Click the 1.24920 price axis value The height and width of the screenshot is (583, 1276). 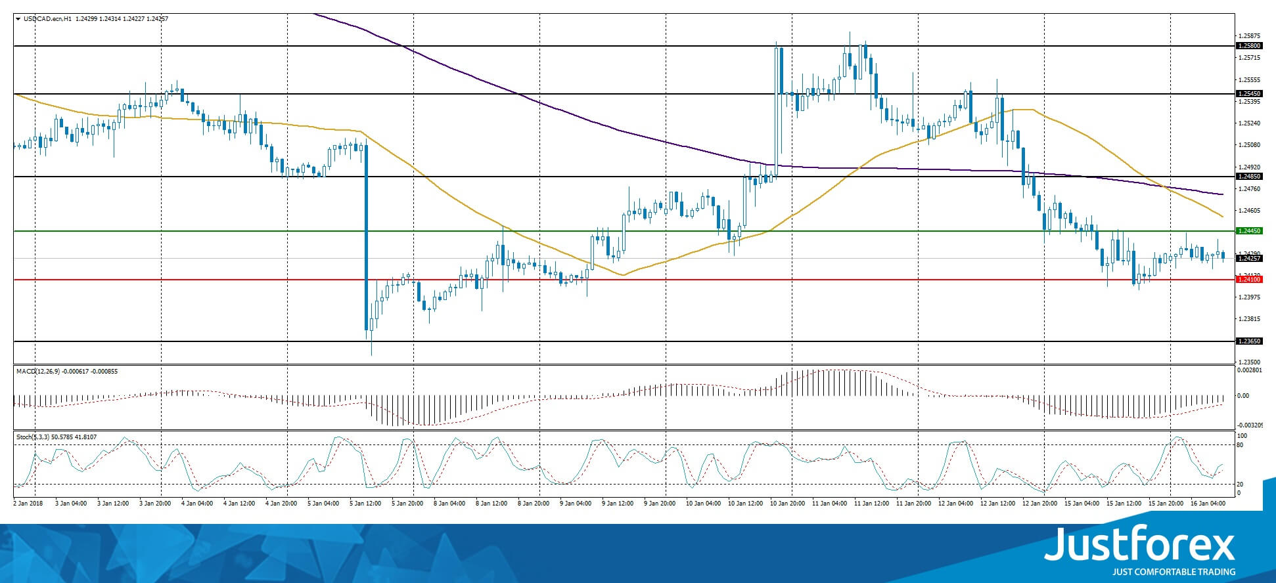(x=1249, y=167)
